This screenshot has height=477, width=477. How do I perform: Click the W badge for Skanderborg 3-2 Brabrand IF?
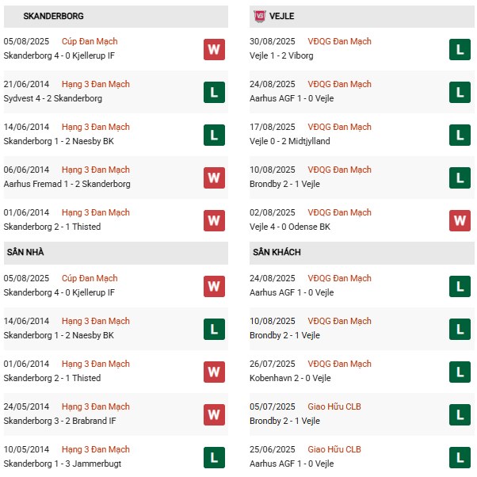pos(213,414)
